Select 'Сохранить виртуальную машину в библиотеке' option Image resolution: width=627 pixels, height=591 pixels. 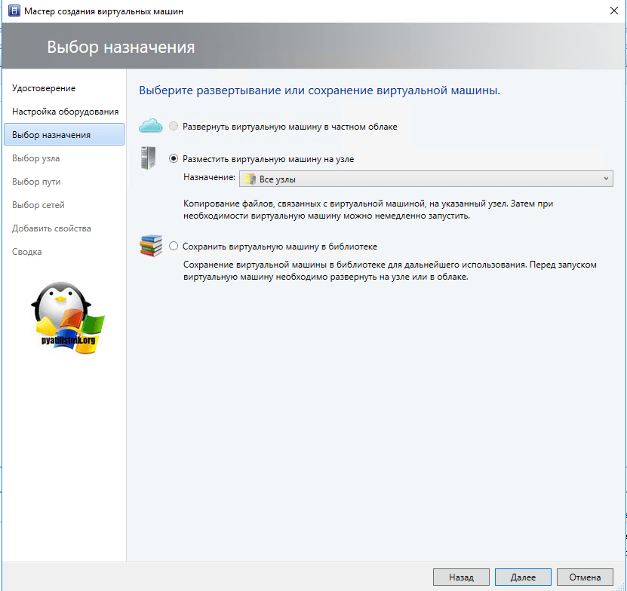[x=173, y=246]
